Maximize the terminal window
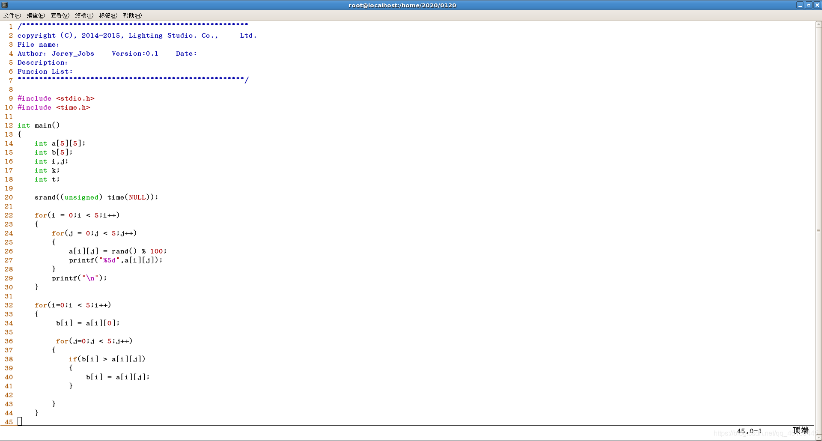The image size is (822, 441). [808, 5]
